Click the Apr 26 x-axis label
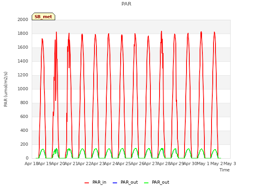This screenshot has width=254, height=190. coord(137,163)
